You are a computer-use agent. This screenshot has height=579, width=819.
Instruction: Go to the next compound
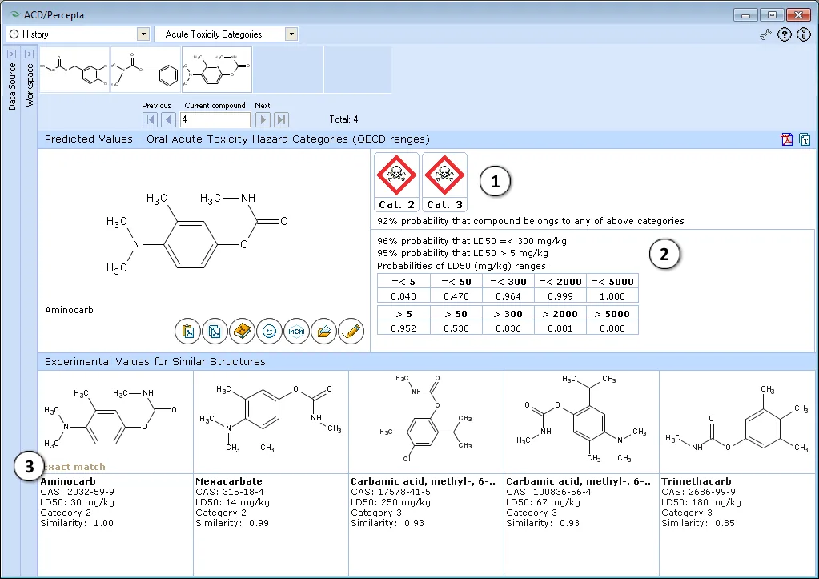click(263, 119)
